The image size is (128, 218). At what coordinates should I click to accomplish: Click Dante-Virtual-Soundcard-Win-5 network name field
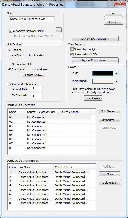(37, 36)
